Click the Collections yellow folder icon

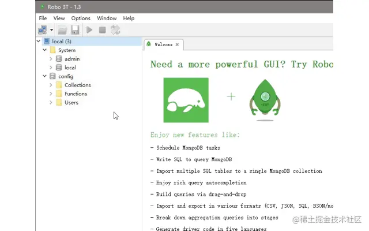tap(59, 85)
